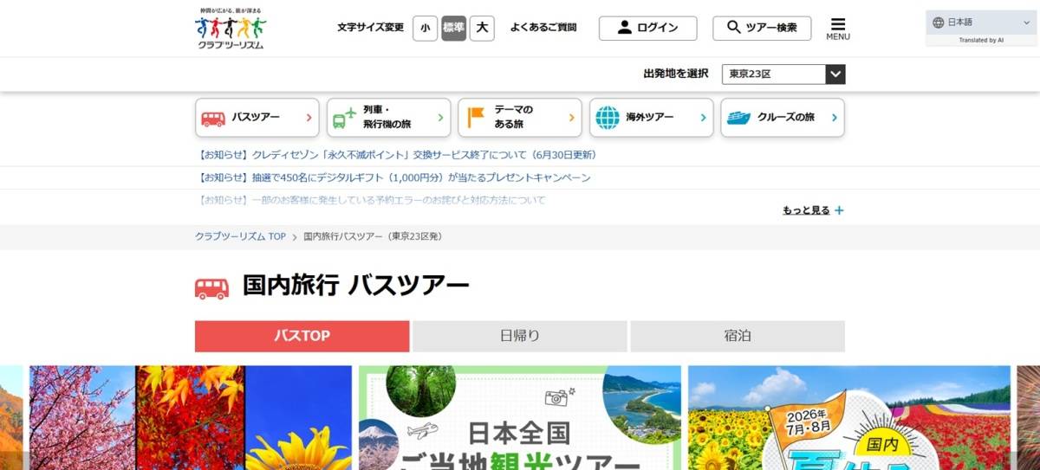Click the ログイン button
The height and width of the screenshot is (470, 1040).
tap(647, 28)
